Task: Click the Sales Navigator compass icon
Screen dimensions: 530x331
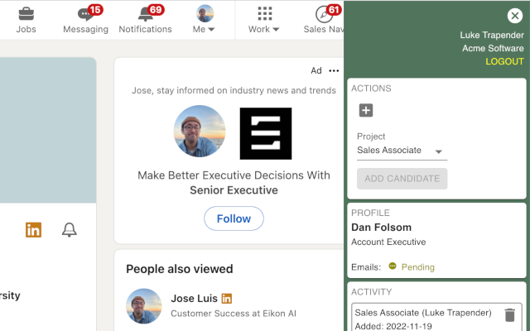Action: point(325,14)
